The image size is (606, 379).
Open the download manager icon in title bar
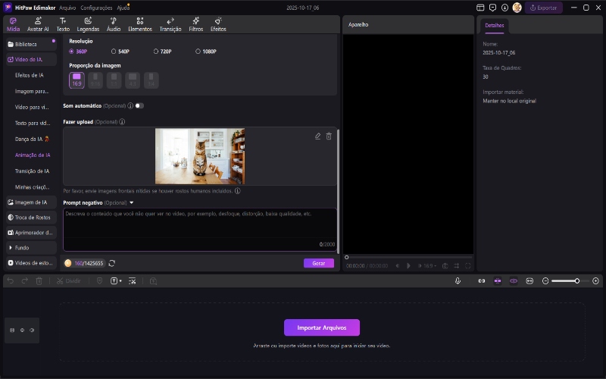[x=504, y=8]
